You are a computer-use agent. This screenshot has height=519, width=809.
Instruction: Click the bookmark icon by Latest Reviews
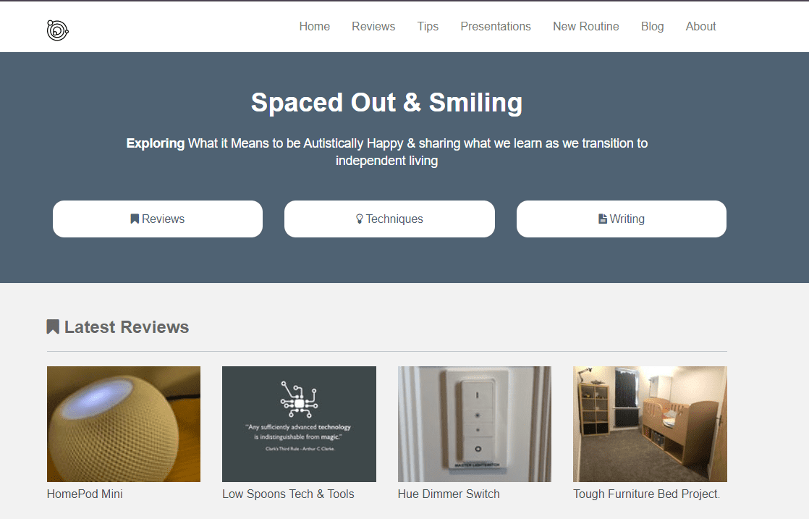(53, 326)
